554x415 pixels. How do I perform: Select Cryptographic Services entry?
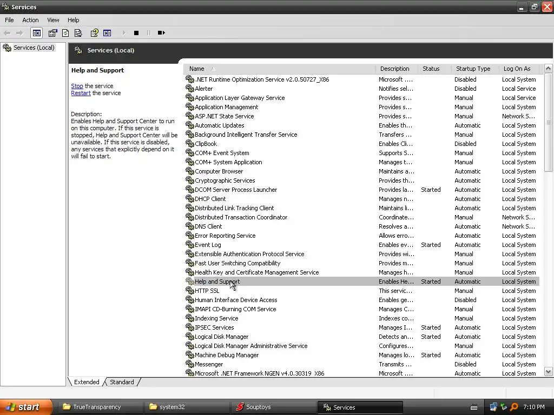pyautogui.click(x=361, y=180)
